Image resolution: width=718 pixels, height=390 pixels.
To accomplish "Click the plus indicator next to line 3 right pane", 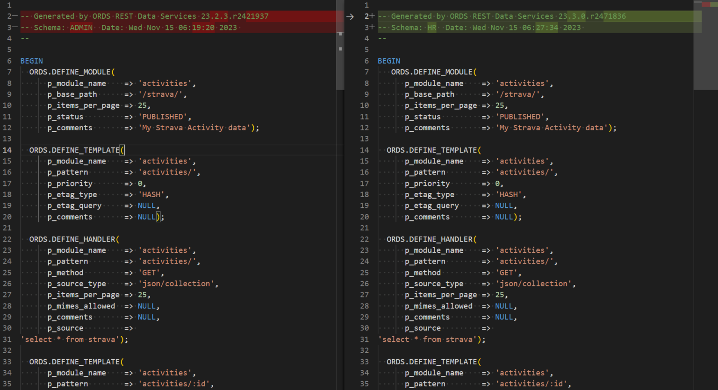I will click(372, 27).
